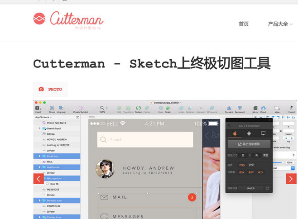This screenshot has width=298, height=219.
Task: Click the Cloud toolbar icon
Action: pos(263,108)
